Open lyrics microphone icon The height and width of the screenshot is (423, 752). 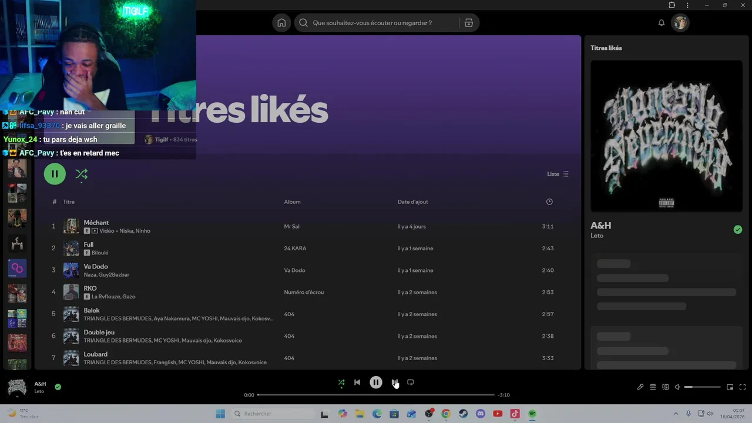pyautogui.click(x=640, y=387)
